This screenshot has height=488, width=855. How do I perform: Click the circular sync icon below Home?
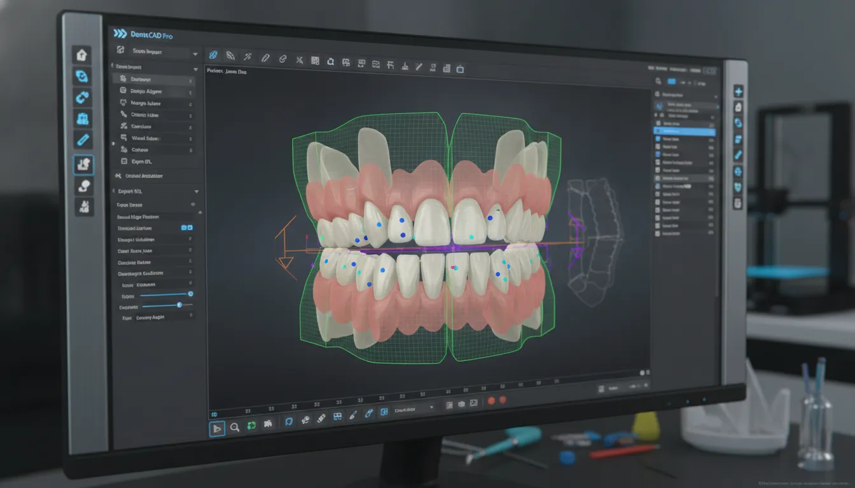coord(81,76)
